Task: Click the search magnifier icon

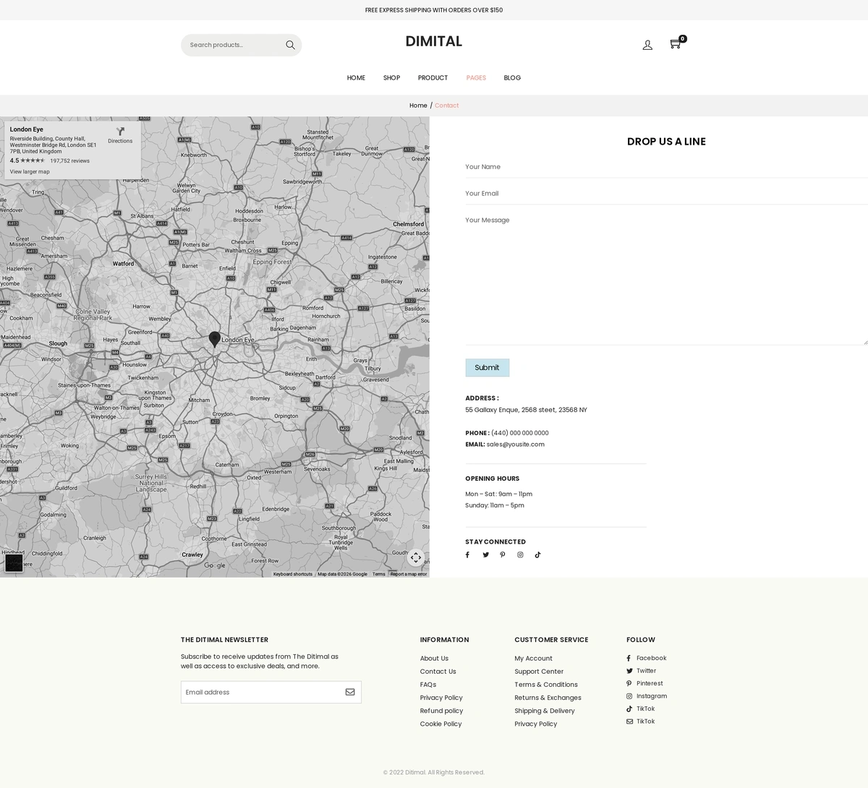Action: pyautogui.click(x=290, y=45)
